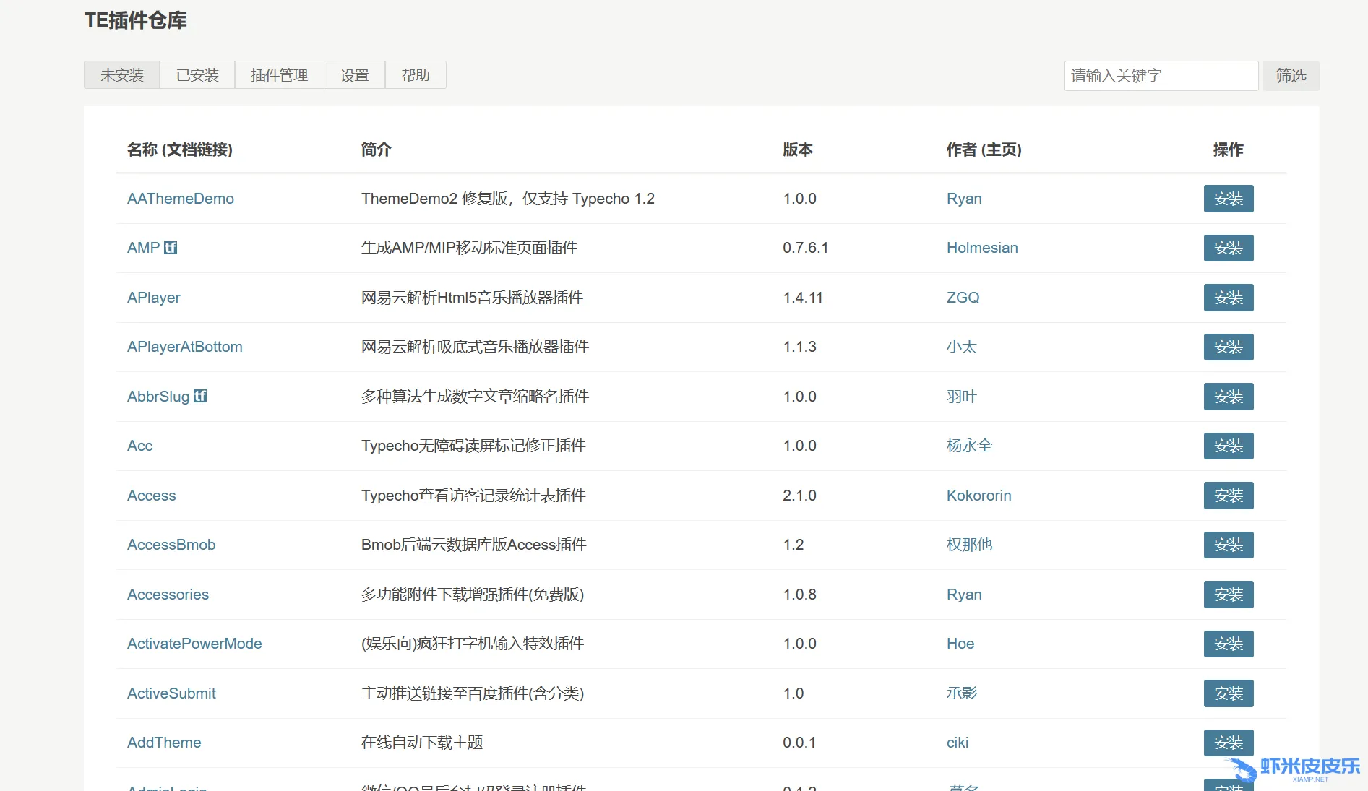Click 安装 for the Access plugin

pyautogui.click(x=1228, y=496)
